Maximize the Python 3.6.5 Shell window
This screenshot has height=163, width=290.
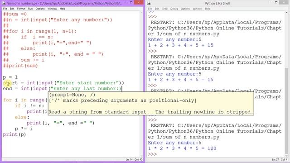click(276, 3)
